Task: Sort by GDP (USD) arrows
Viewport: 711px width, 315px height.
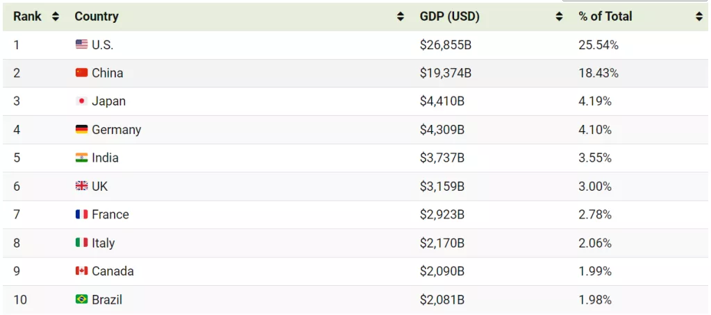Action: click(x=559, y=17)
